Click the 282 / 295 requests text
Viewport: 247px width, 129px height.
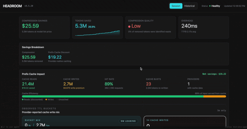tap(114, 88)
